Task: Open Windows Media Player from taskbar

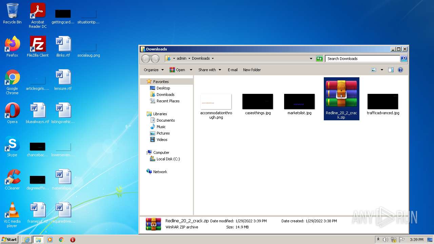Action: tap(50, 240)
